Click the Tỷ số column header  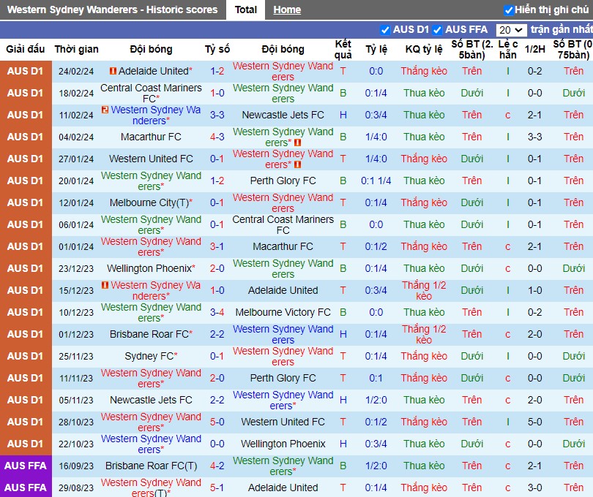coord(217,49)
